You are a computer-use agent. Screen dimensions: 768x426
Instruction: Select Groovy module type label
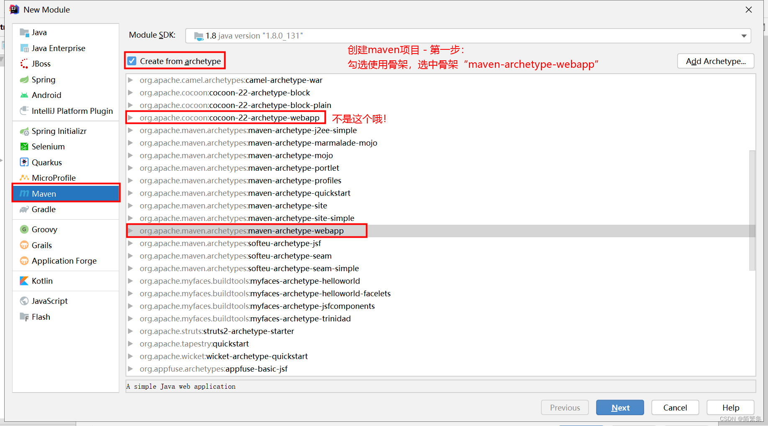pos(44,229)
